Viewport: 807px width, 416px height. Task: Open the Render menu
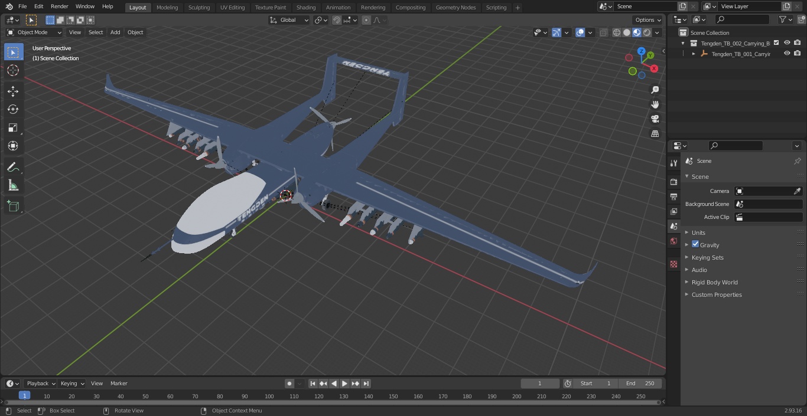click(59, 6)
